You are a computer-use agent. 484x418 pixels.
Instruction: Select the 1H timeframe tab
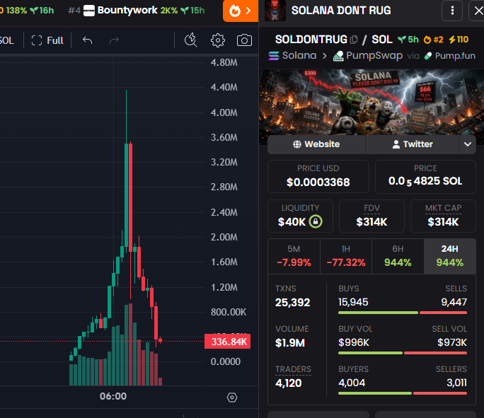346,256
